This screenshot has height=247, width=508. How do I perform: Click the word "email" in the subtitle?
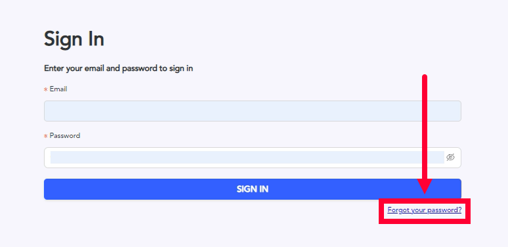(x=95, y=68)
